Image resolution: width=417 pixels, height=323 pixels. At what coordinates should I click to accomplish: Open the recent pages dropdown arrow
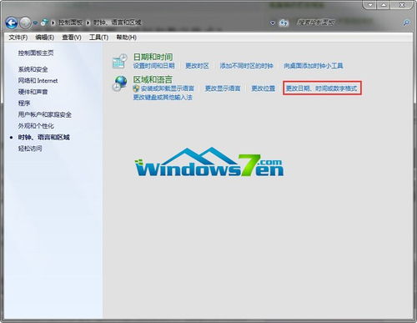35,23
